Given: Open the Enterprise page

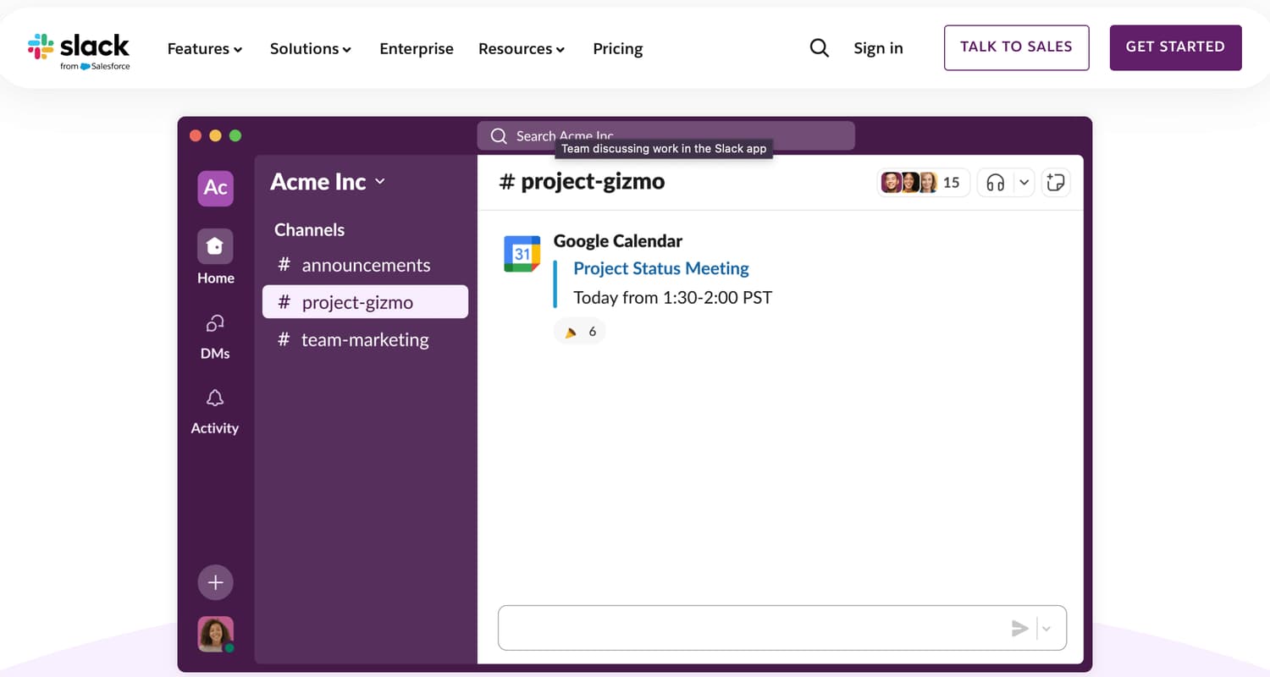Looking at the screenshot, I should [417, 49].
